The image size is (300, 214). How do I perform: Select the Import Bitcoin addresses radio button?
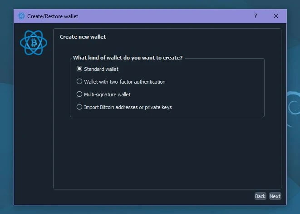click(80, 107)
